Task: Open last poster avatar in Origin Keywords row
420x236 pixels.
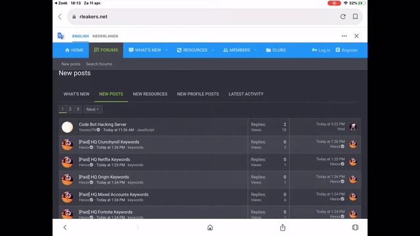Action: click(353, 180)
